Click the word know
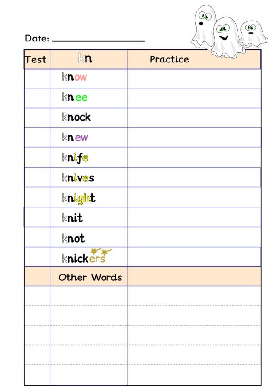 (74, 77)
